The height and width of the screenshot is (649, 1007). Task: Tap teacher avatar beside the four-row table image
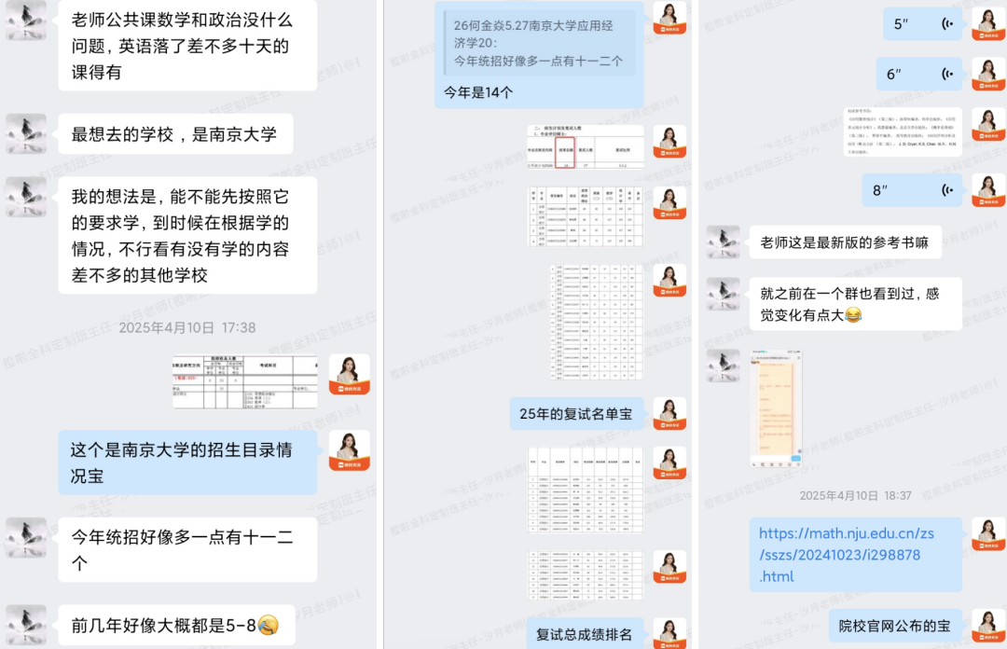[x=669, y=203]
